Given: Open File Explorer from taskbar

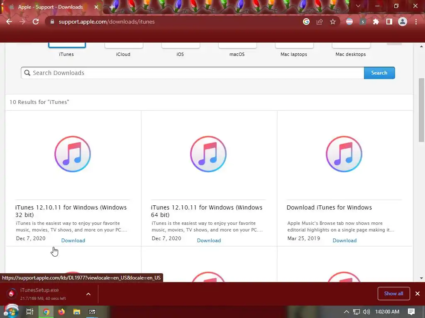Looking at the screenshot, I should point(77,312).
